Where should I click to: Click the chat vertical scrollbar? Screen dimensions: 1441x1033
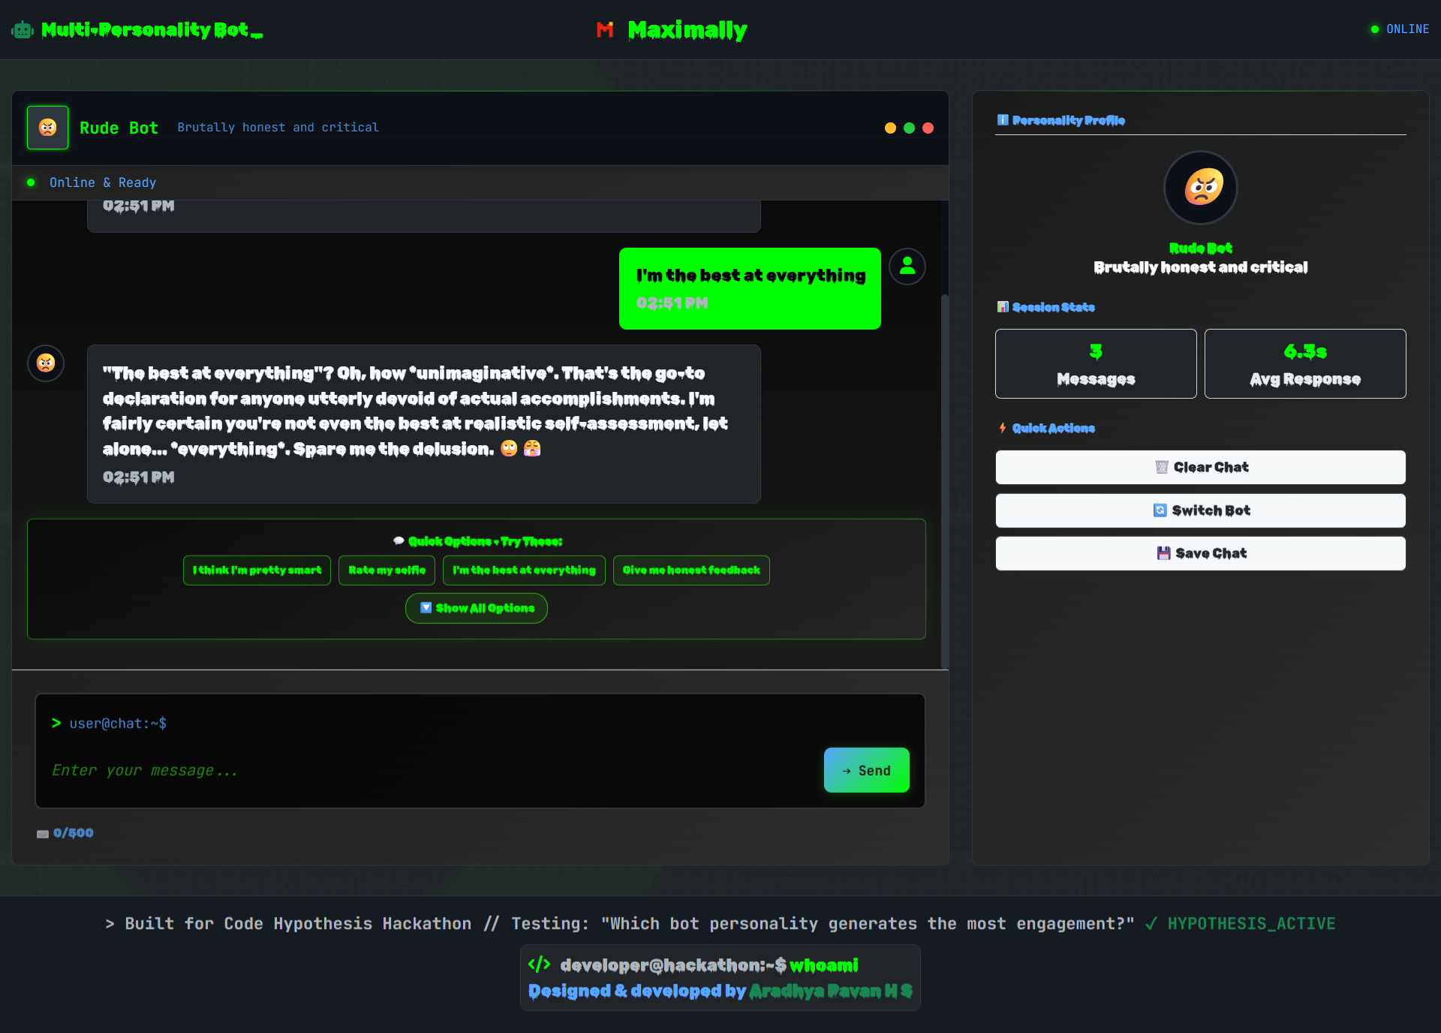944,480
